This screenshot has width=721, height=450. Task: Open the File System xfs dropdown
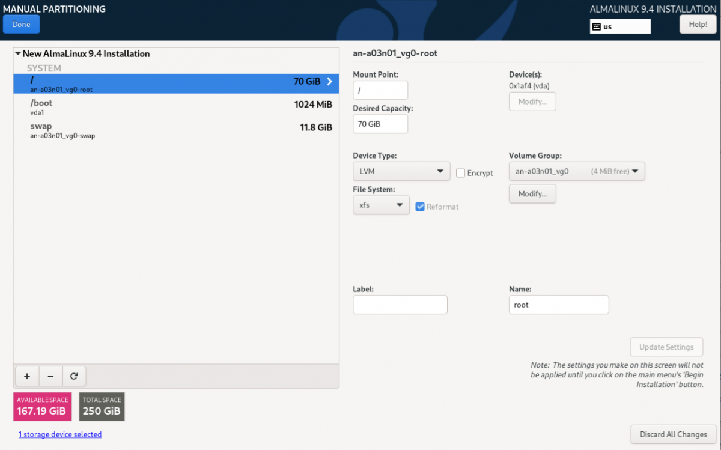click(381, 205)
